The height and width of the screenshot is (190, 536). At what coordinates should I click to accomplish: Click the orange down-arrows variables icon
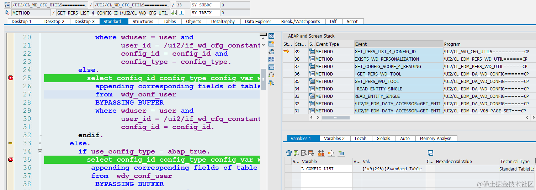point(321,153)
